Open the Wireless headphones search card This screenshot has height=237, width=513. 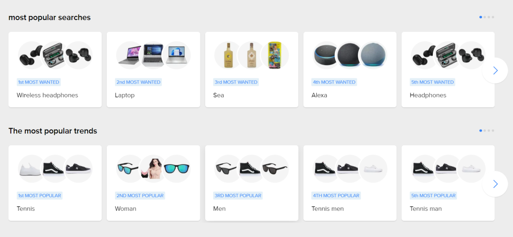[x=55, y=69]
